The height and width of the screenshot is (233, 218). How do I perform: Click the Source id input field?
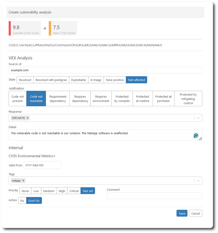coord(105,70)
